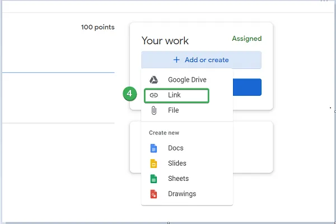Viewport: 336px width, 224px height.
Task: Click the 100 points text
Action: pos(97,27)
